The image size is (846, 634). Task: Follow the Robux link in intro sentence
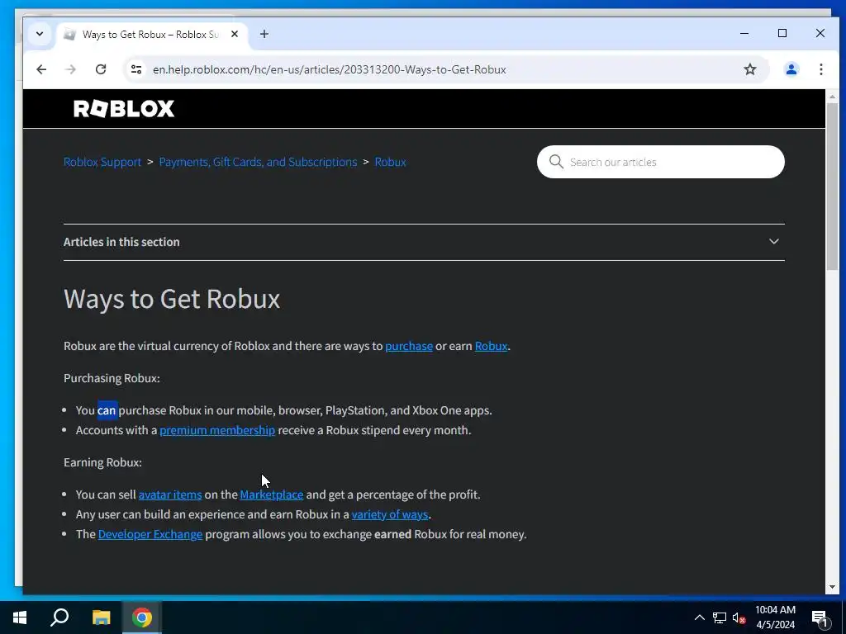pyautogui.click(x=491, y=346)
